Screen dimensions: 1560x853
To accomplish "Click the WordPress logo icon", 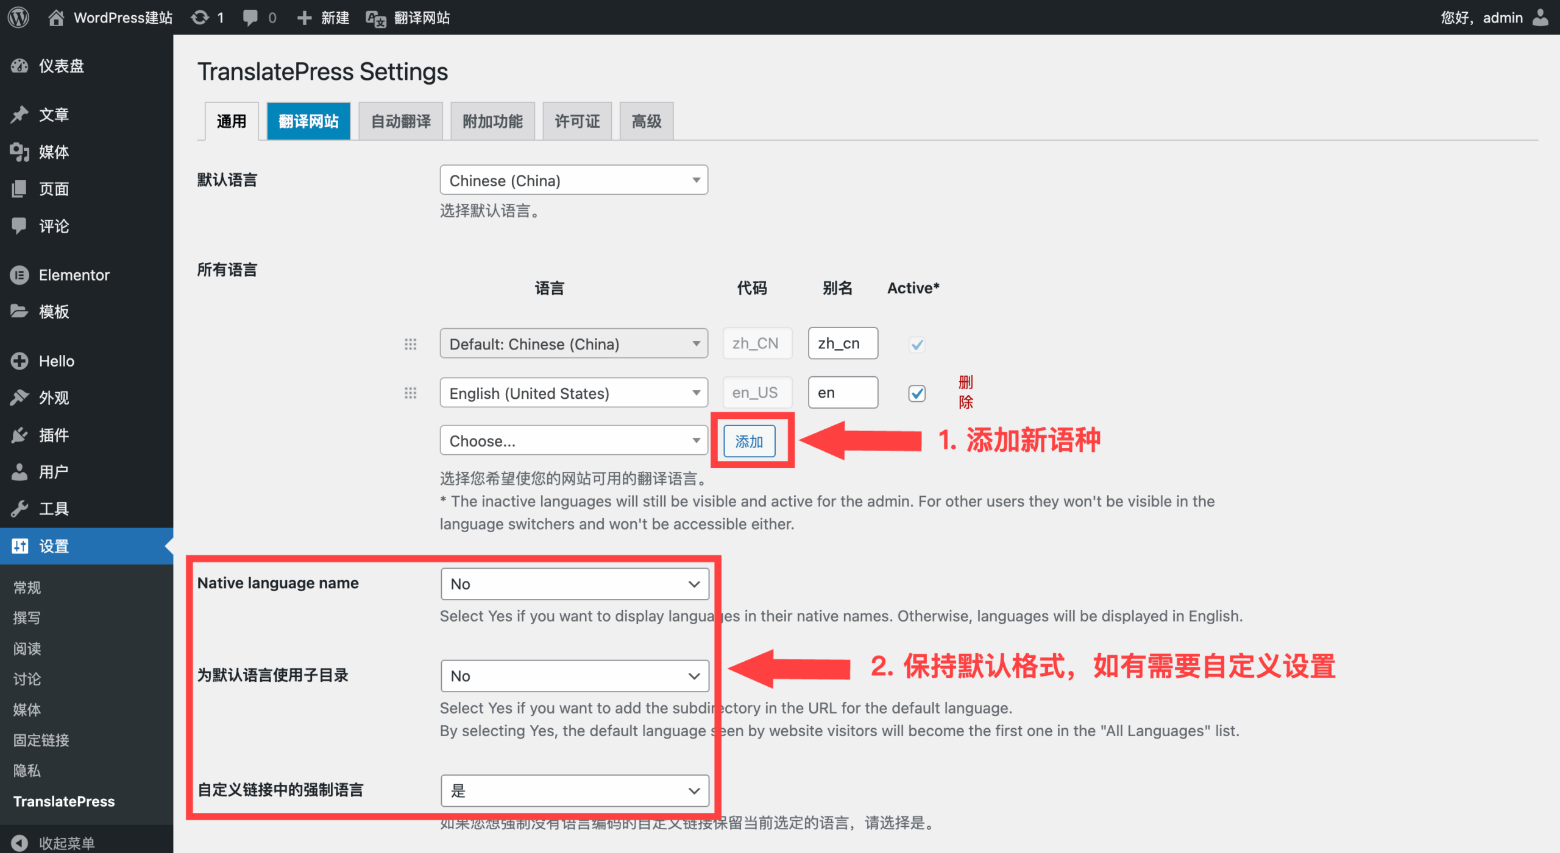I will pyautogui.click(x=19, y=17).
